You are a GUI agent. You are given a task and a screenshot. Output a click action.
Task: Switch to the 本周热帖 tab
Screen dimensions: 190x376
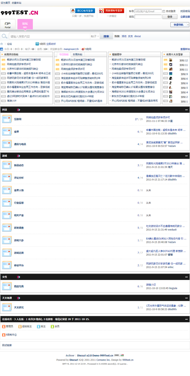(77, 55)
